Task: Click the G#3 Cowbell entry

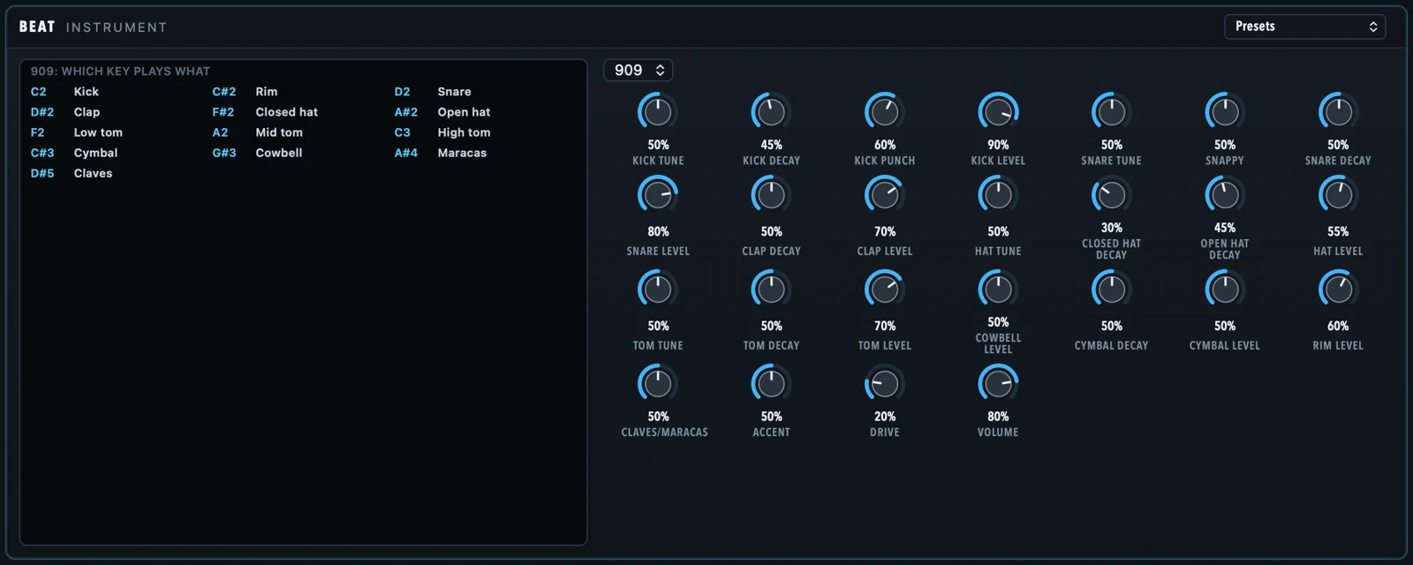Action: 257,153
